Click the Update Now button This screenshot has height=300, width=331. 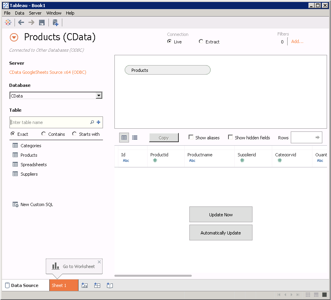click(221, 214)
